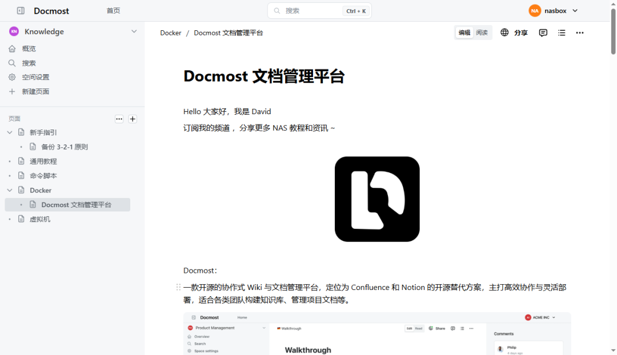Click the 'Docmost：' paragraph text
The height and width of the screenshot is (355, 617).
[x=201, y=271]
